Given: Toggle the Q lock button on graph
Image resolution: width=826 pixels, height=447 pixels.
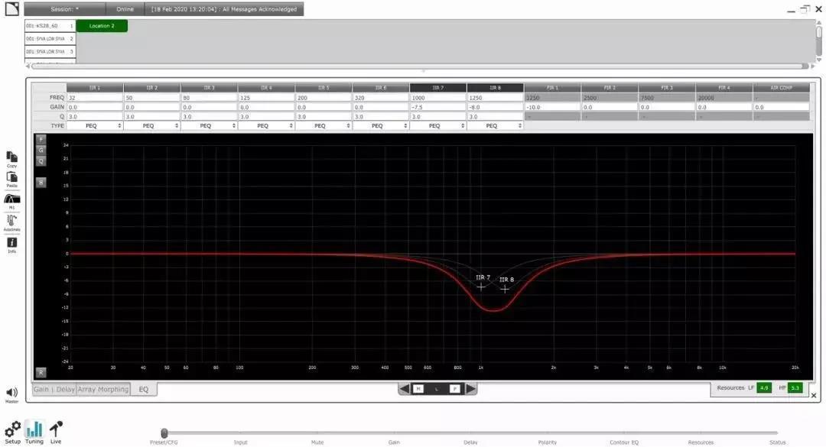Looking at the screenshot, I should pyautogui.click(x=41, y=161).
